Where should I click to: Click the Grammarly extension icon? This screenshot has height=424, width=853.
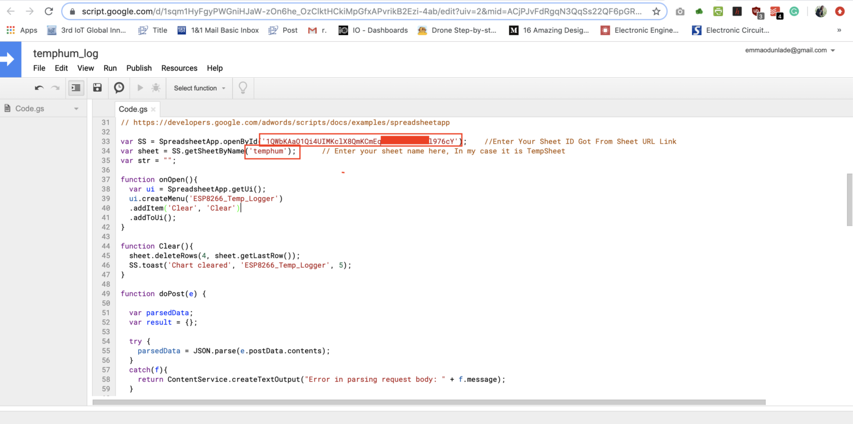click(x=794, y=11)
